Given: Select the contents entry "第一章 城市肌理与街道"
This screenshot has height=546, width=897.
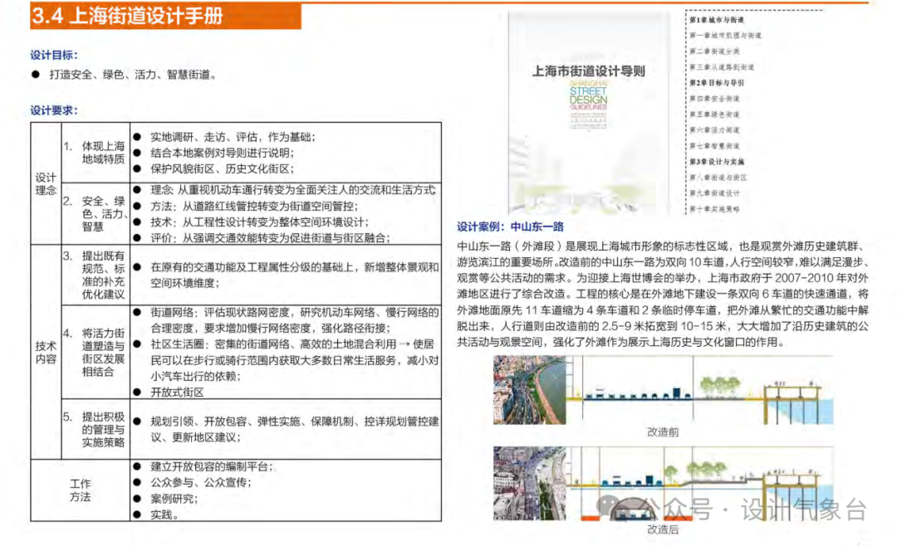Looking at the screenshot, I should (x=725, y=36).
